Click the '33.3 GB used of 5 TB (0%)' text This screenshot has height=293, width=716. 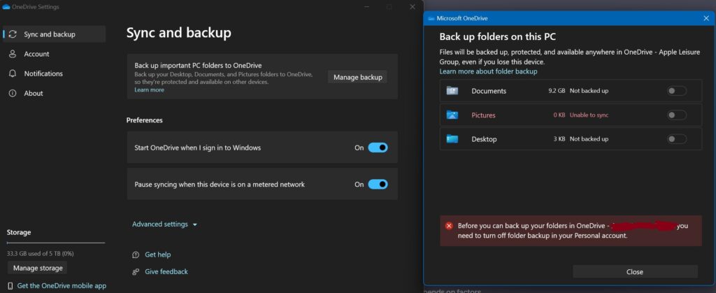coord(40,253)
